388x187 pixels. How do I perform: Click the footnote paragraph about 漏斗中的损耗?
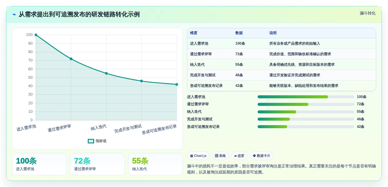coord(281,169)
